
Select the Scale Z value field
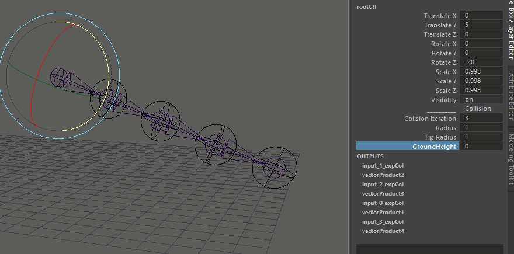[481, 90]
